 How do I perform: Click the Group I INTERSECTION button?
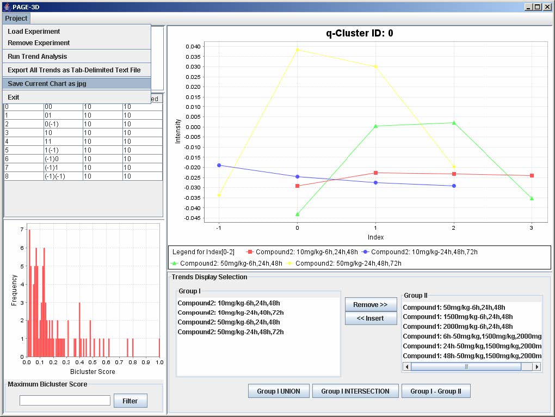point(355,391)
